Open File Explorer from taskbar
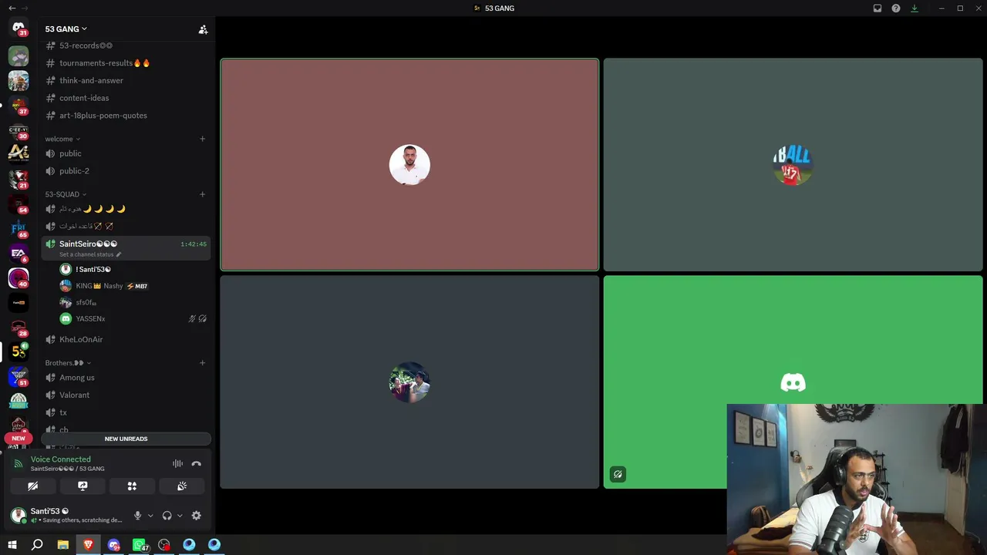Viewport: 987px width, 555px height. click(x=63, y=545)
